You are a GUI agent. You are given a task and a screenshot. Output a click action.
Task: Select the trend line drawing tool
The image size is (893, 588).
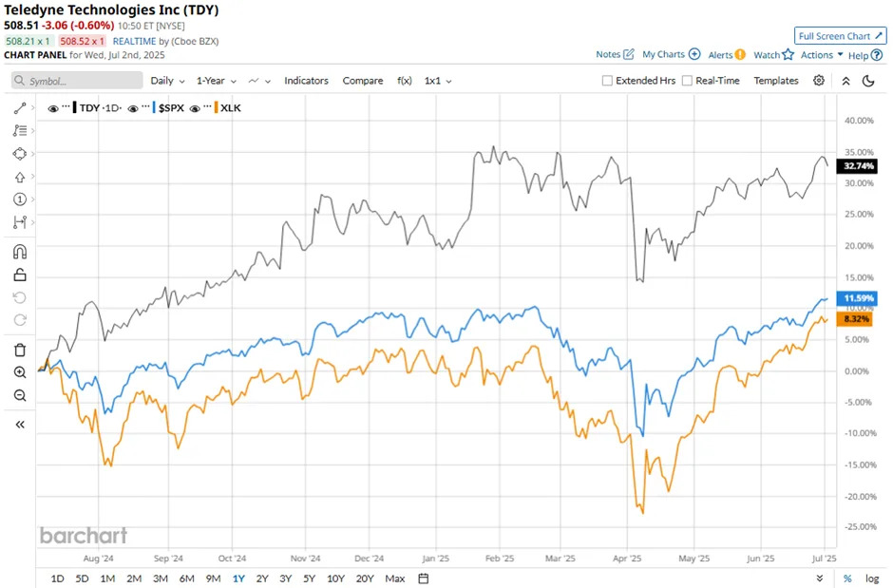tap(20, 107)
